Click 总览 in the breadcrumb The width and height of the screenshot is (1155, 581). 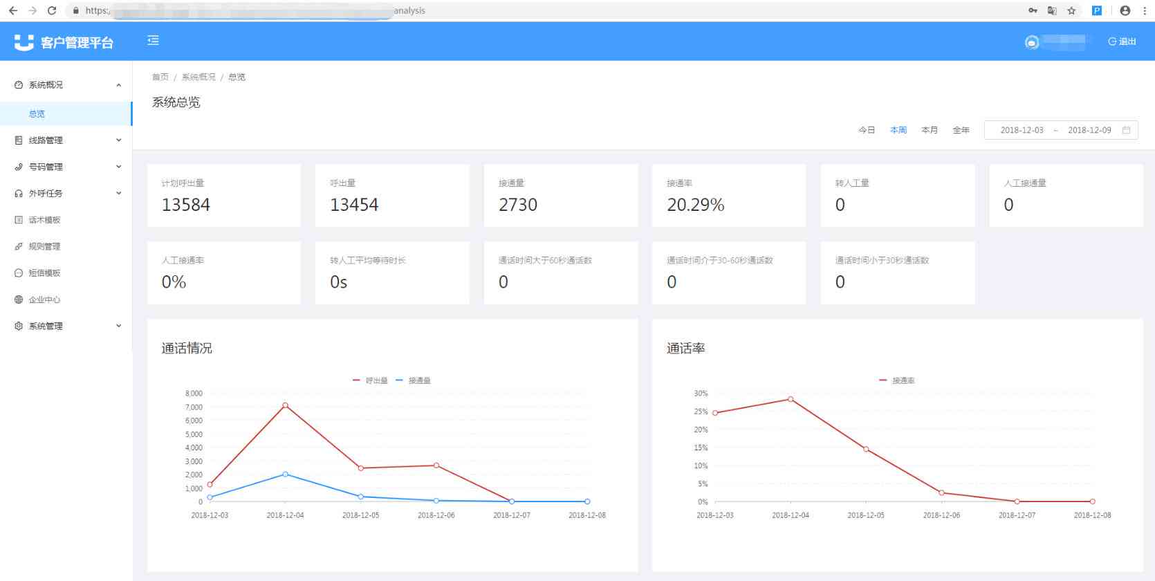[237, 77]
